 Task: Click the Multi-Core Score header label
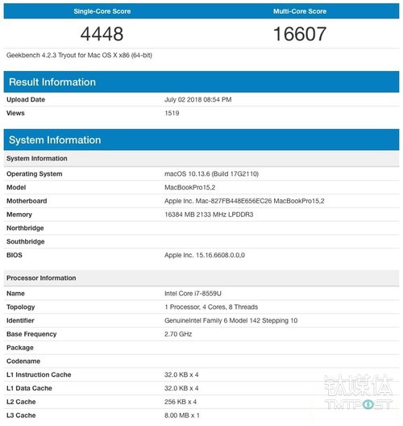pyautogui.click(x=300, y=11)
